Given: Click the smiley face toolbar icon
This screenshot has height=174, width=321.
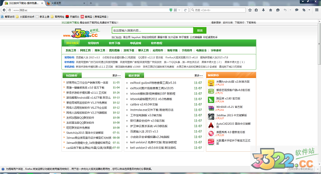Looking at the screenshot, I should pyautogui.click(x=278, y=10).
